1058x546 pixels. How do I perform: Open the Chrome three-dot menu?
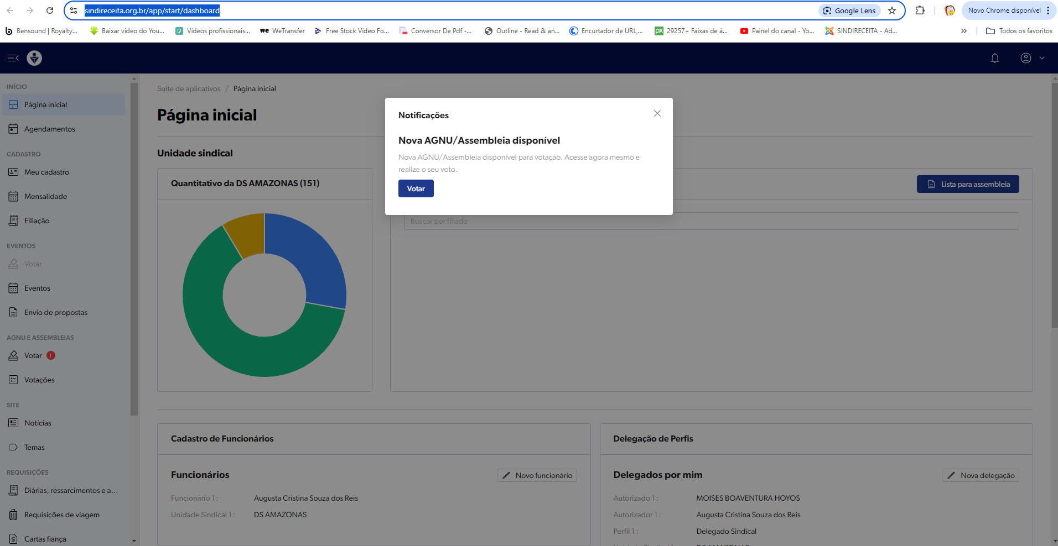click(1047, 11)
